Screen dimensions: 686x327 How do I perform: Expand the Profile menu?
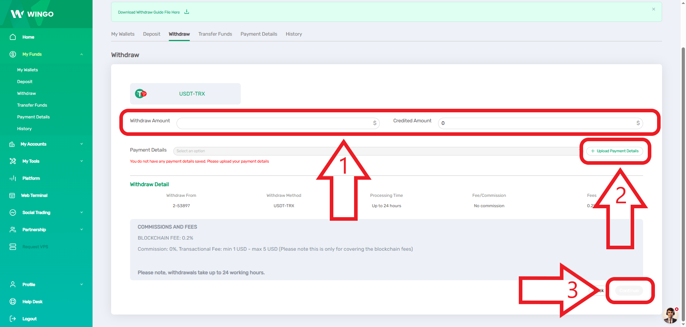pyautogui.click(x=81, y=285)
